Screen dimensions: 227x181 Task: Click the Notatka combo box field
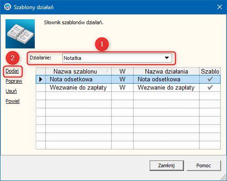[x=117, y=58]
